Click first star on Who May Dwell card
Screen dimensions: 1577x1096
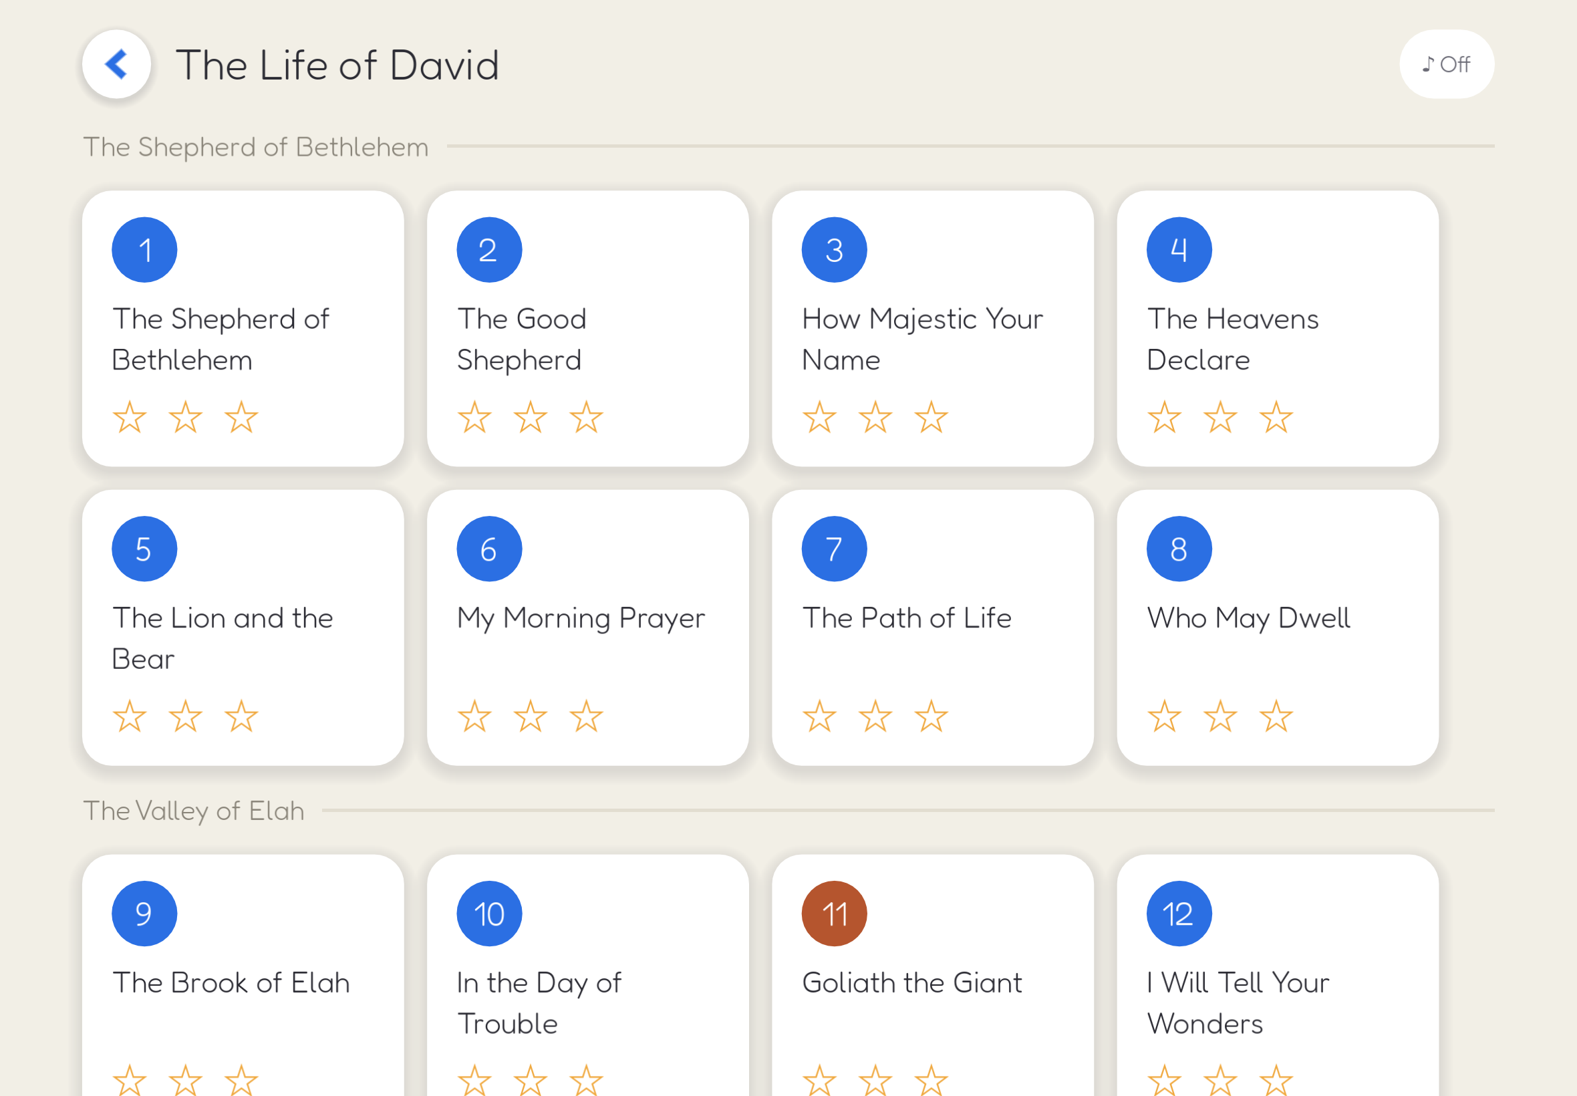1165,716
